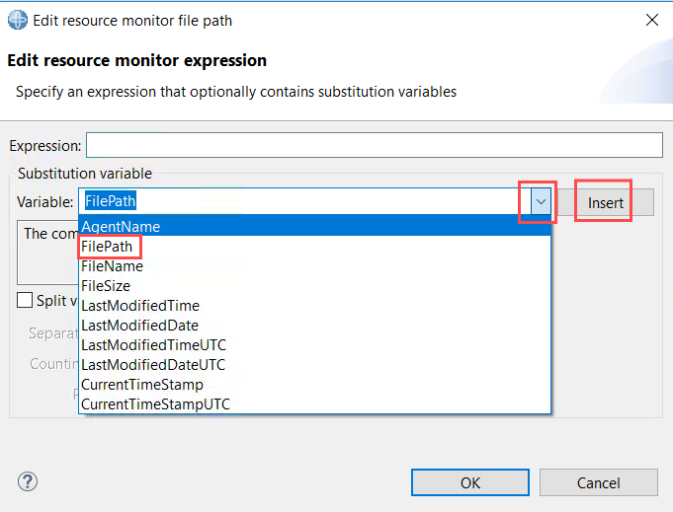
Task: Toggle the Split variable checkbox
Action: (x=25, y=300)
